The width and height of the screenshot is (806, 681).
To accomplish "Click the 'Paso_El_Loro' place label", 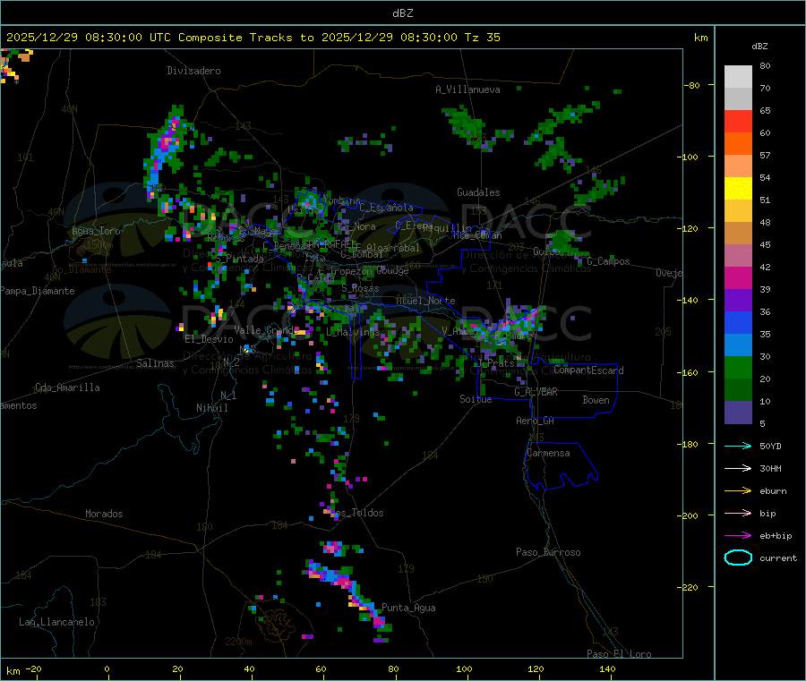I will coord(619,654).
